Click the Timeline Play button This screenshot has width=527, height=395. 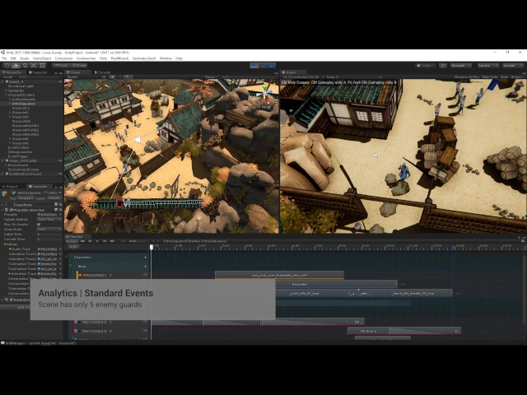coord(97,241)
